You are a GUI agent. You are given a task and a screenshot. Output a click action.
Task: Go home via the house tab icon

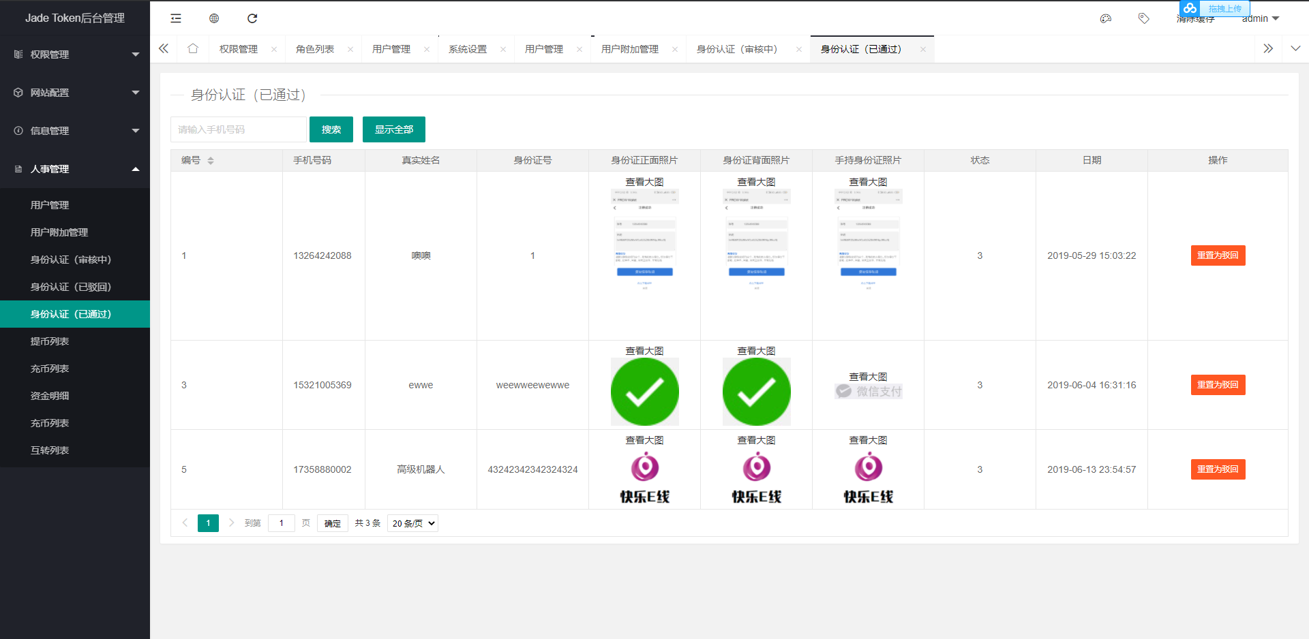click(x=193, y=48)
